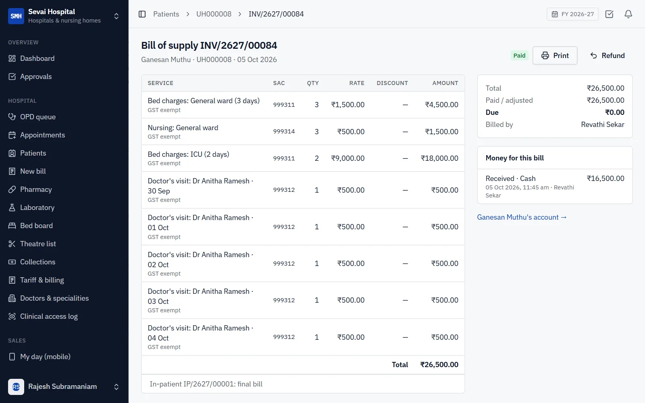Open Ganesan Muthu's account link
Image resolution: width=645 pixels, height=403 pixels.
pyautogui.click(x=522, y=217)
